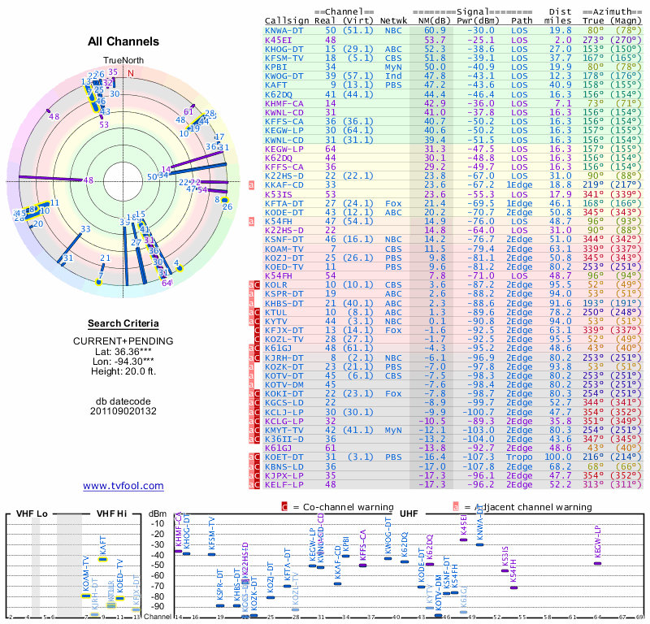Click the Lon: -94.30*** value

(x=123, y=362)
